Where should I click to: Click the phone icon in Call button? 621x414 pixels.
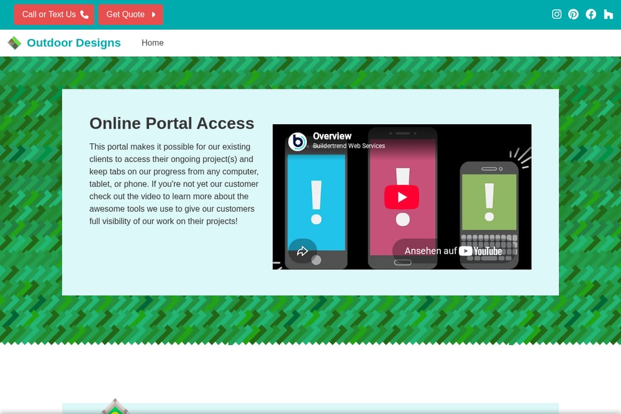[x=84, y=15]
